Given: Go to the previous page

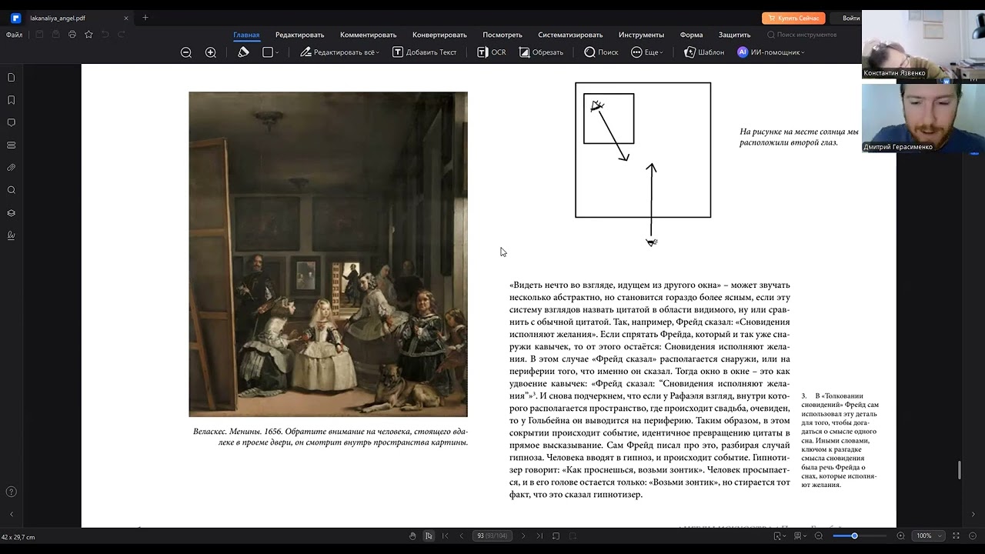Looking at the screenshot, I should [461, 536].
